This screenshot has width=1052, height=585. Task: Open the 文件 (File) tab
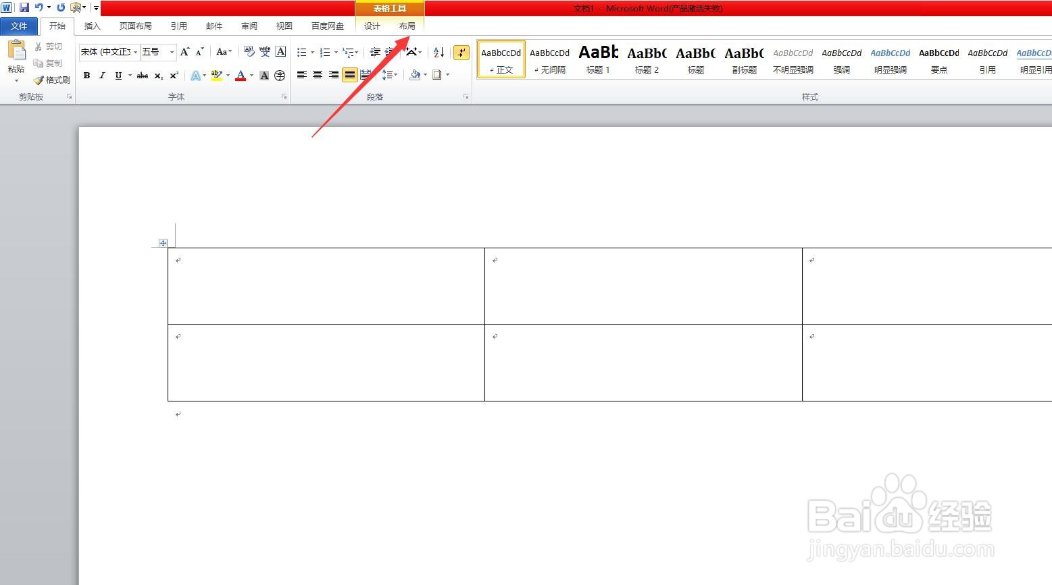point(19,26)
